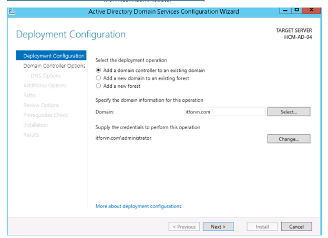Jump to Review Options step
The width and height of the screenshot is (328, 238).
(41, 105)
